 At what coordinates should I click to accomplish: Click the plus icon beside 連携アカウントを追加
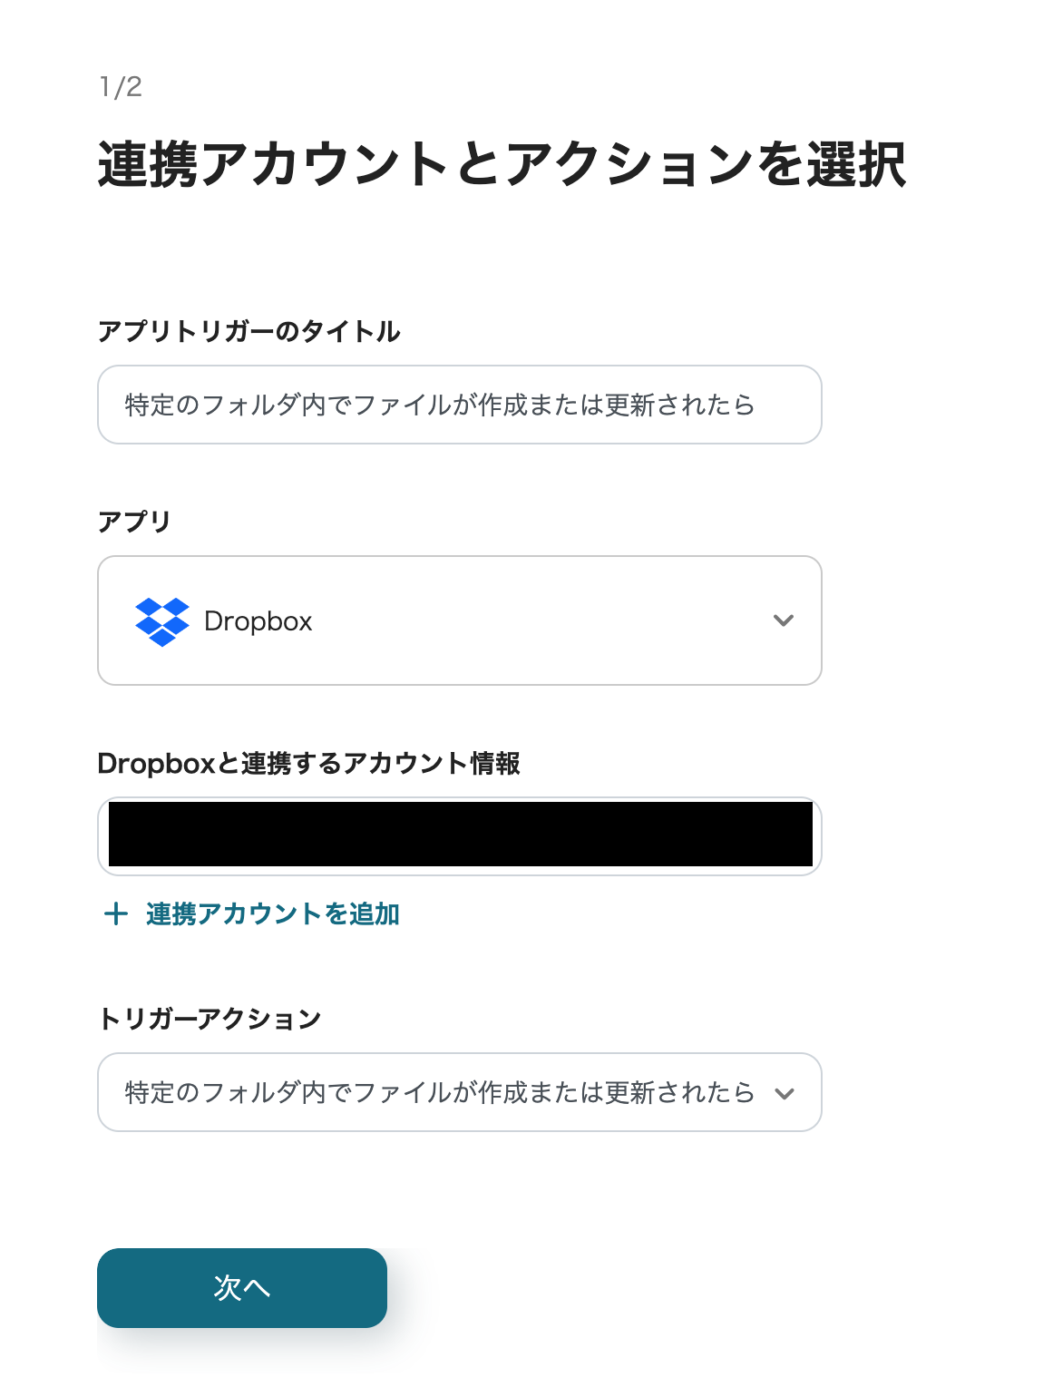(115, 913)
